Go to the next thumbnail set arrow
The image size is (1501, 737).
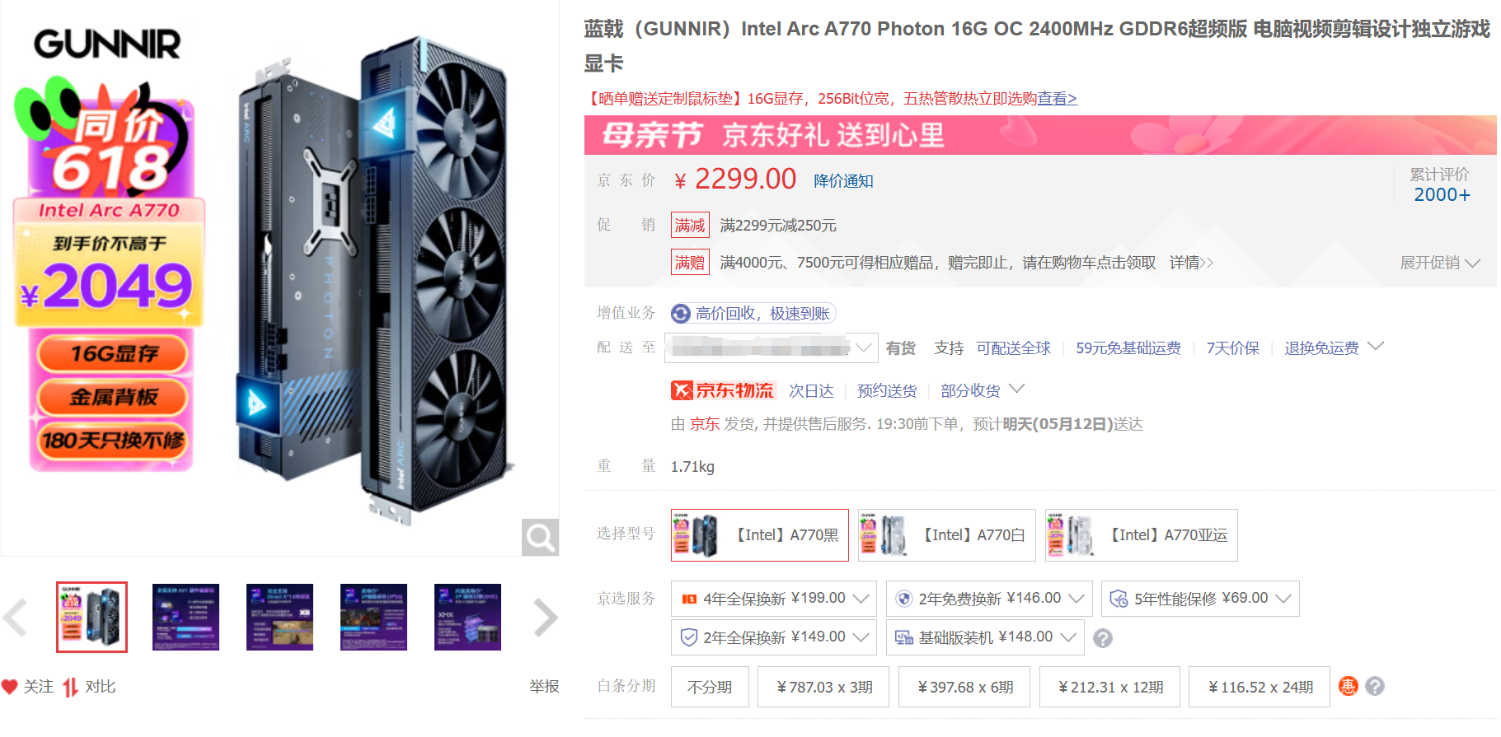[546, 618]
